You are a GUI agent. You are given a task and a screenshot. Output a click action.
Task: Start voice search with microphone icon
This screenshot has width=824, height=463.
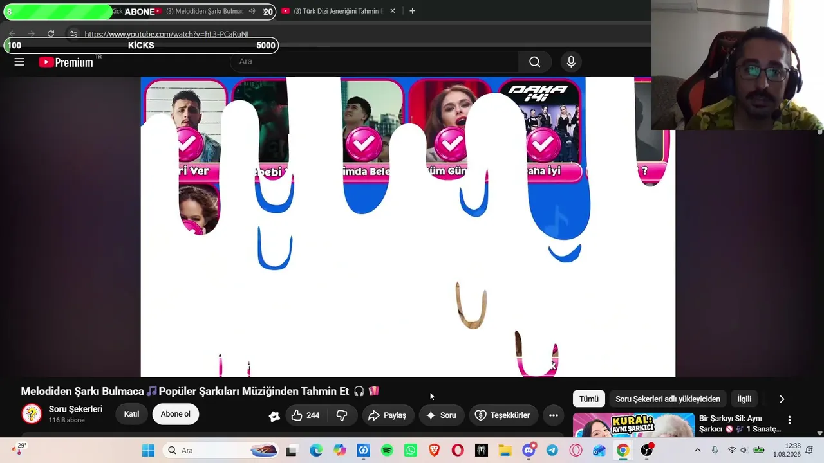pos(571,62)
